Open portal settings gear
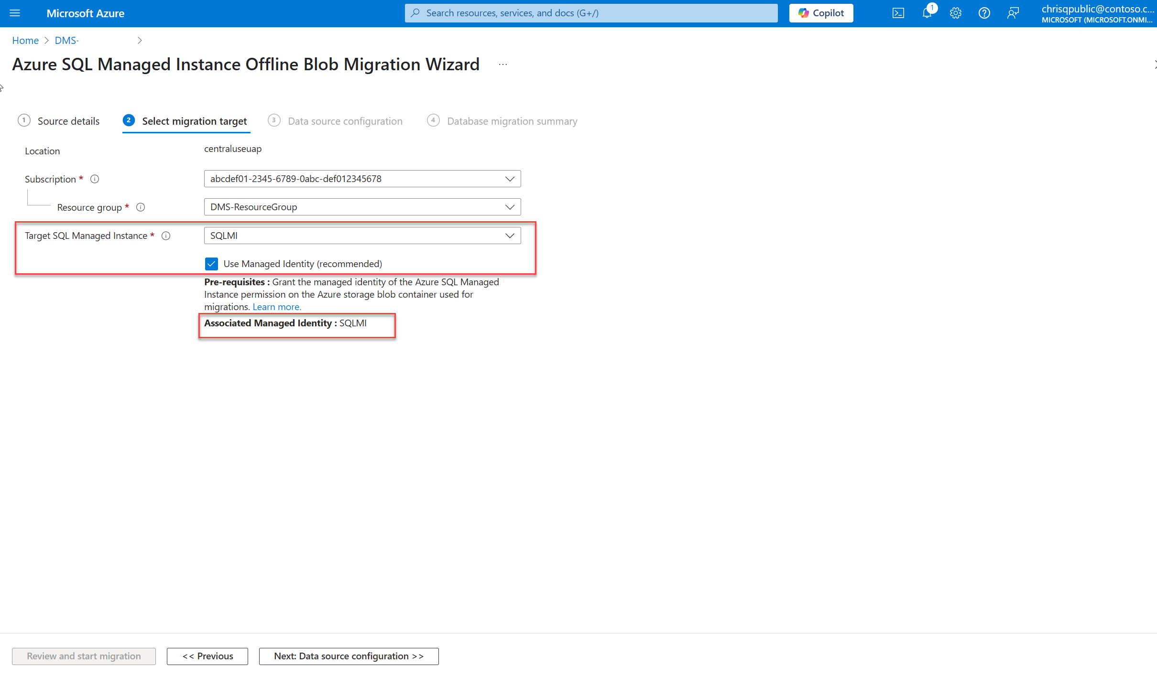This screenshot has height=677, width=1157. click(956, 13)
